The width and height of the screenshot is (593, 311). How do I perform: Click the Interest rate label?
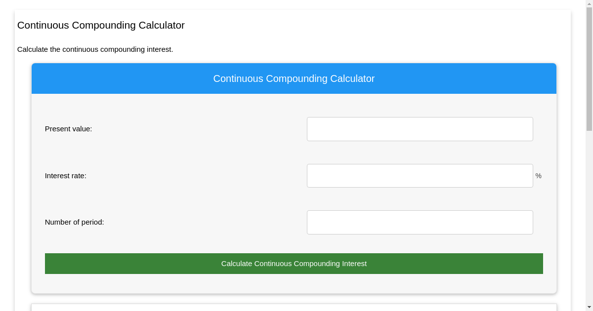click(x=66, y=175)
